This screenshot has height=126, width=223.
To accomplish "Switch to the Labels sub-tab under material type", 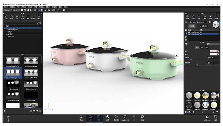I will (207, 47).
